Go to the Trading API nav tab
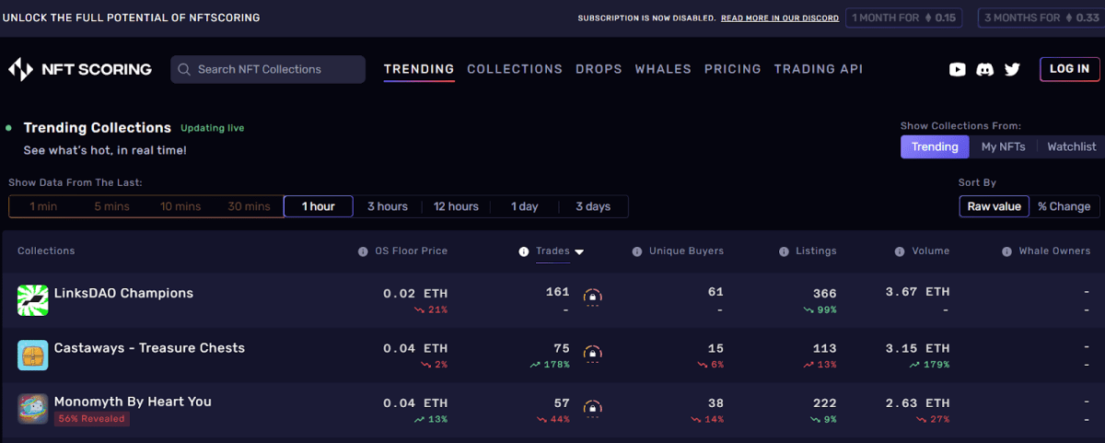This screenshot has height=443, width=1105. pyautogui.click(x=819, y=69)
